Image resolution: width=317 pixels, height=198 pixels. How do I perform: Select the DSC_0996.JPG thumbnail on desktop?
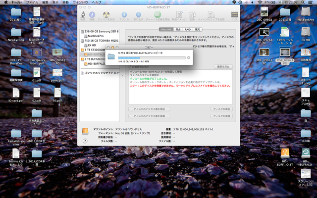(x=285, y=52)
